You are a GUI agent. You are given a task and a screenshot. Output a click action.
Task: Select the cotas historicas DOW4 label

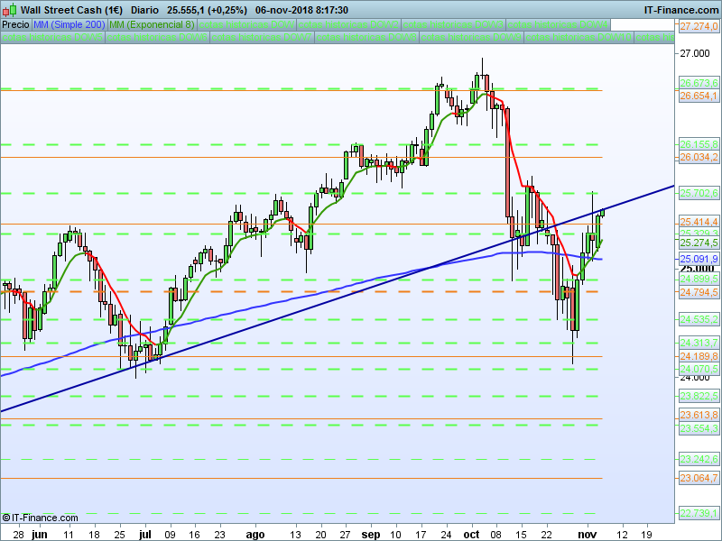(558, 25)
